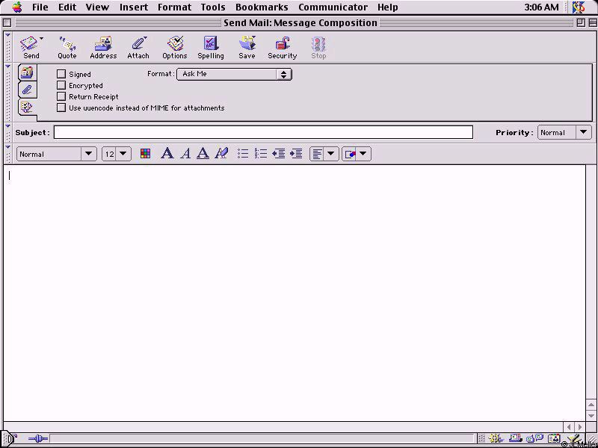
Task: Open the Address book toolbar icon
Action: coord(103,48)
